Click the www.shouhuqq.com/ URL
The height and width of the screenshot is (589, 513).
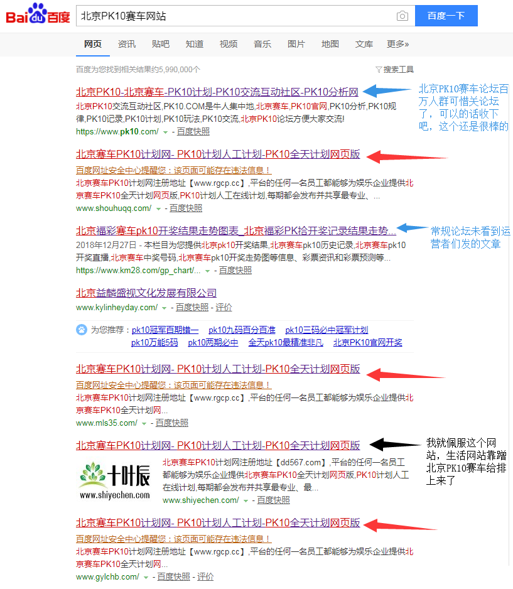(114, 208)
